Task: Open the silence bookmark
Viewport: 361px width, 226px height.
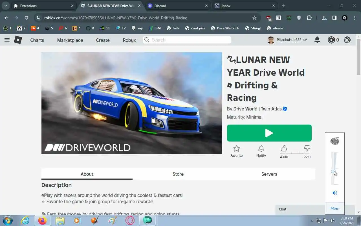Action: click(x=275, y=28)
